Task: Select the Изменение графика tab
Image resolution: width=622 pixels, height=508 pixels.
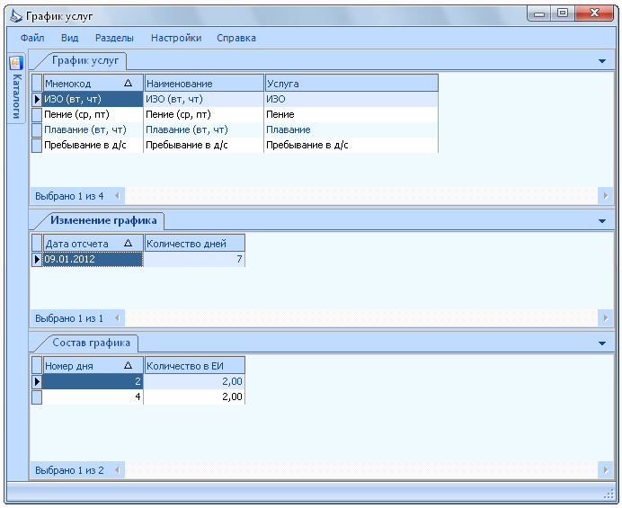Action: point(103,220)
